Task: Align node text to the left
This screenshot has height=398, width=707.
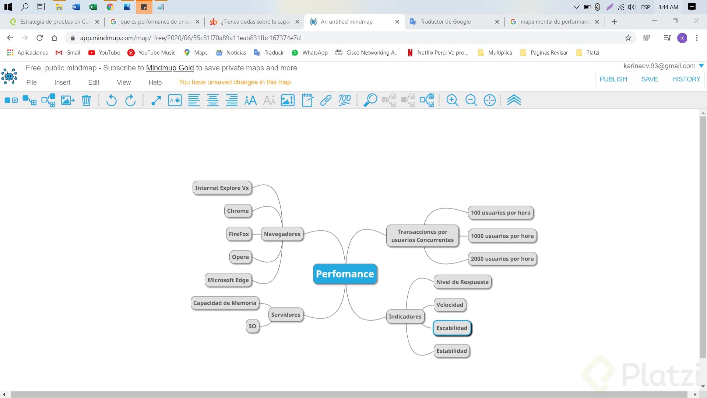Action: 194,100
